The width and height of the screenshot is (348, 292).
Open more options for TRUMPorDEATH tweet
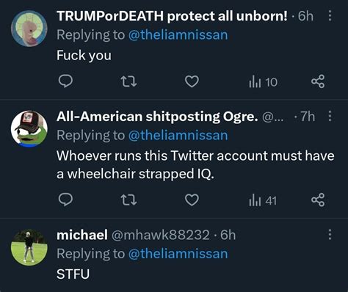330,16
